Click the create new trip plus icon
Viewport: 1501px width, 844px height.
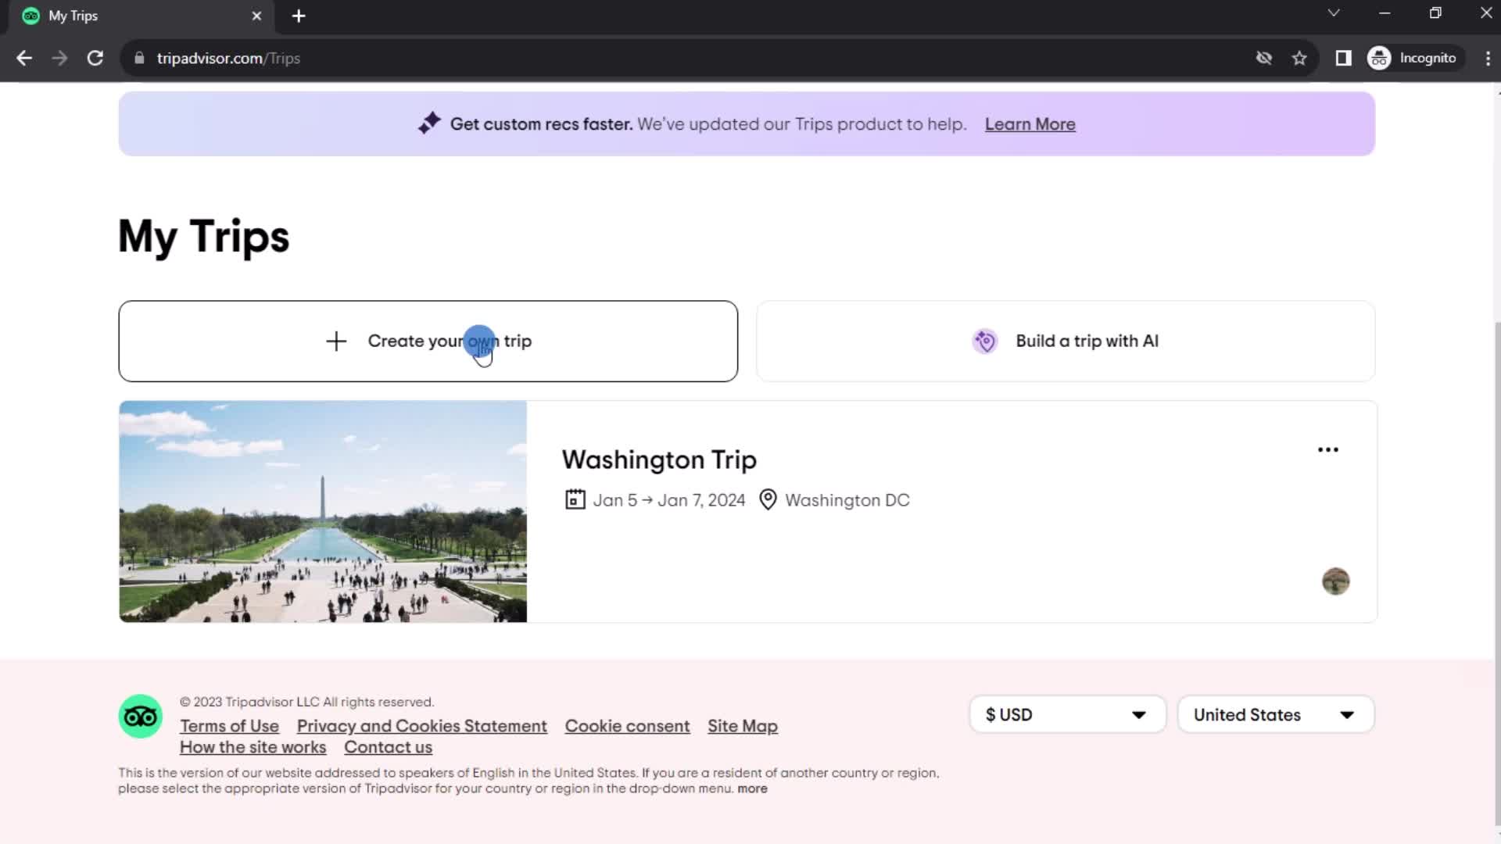click(335, 340)
